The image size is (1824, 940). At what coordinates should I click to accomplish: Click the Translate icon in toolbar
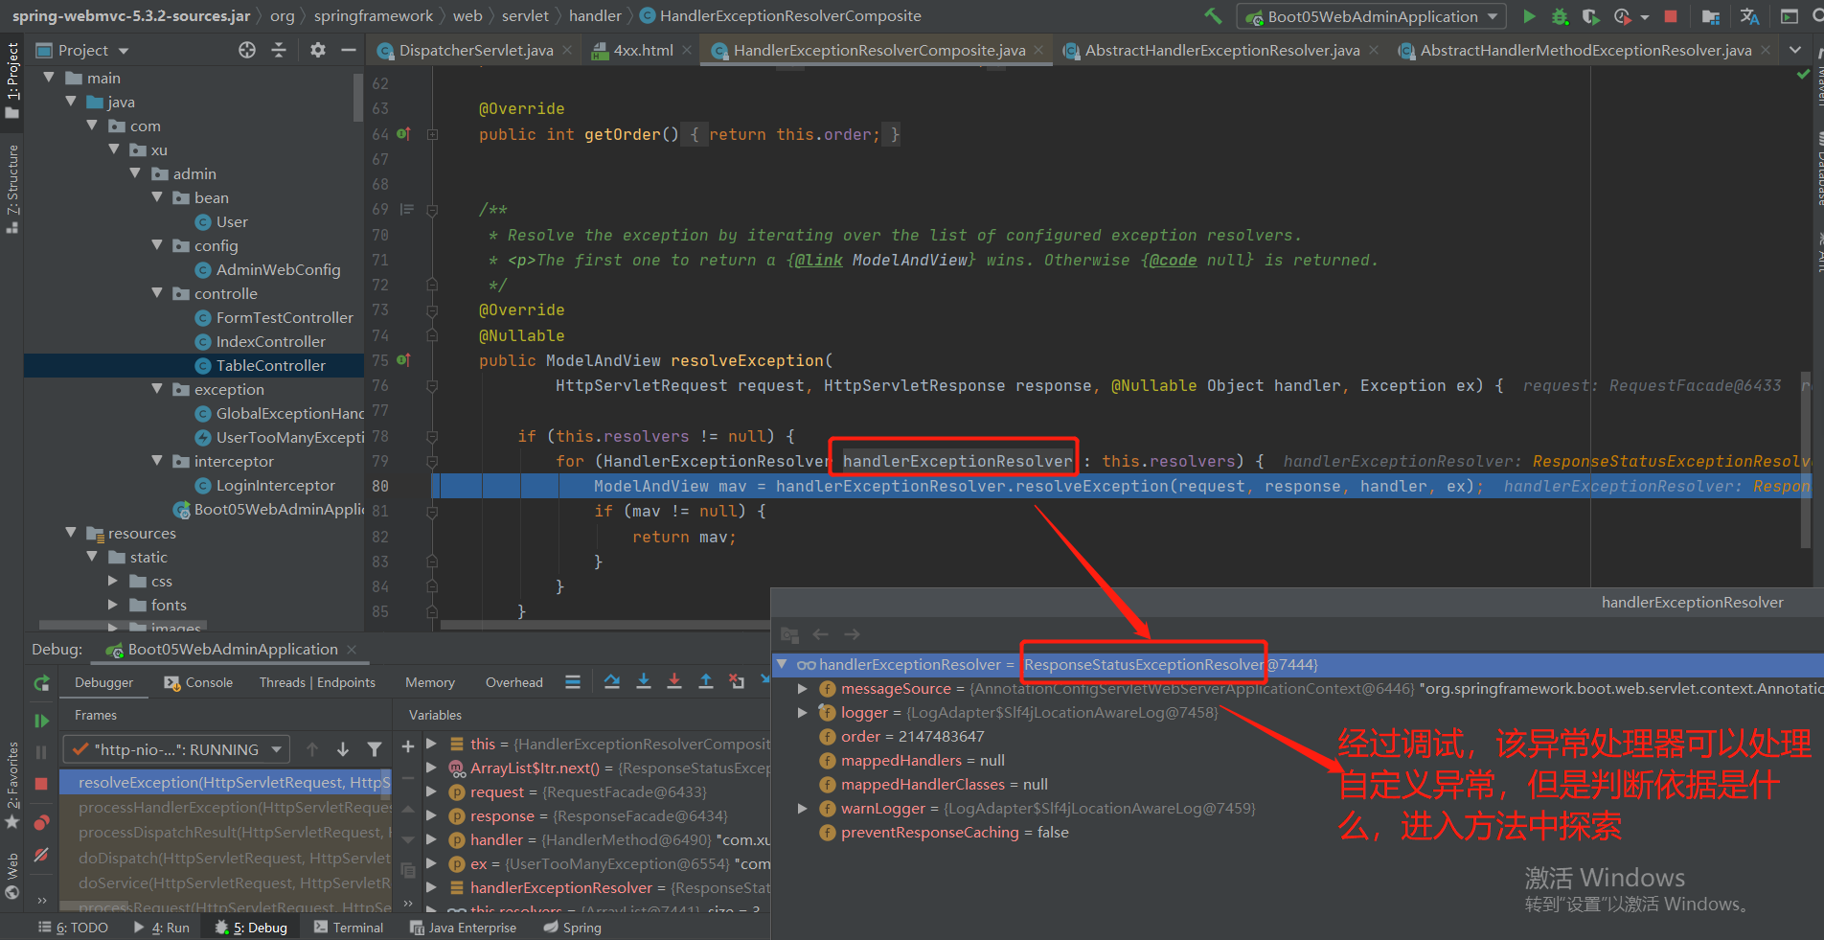point(1749,16)
